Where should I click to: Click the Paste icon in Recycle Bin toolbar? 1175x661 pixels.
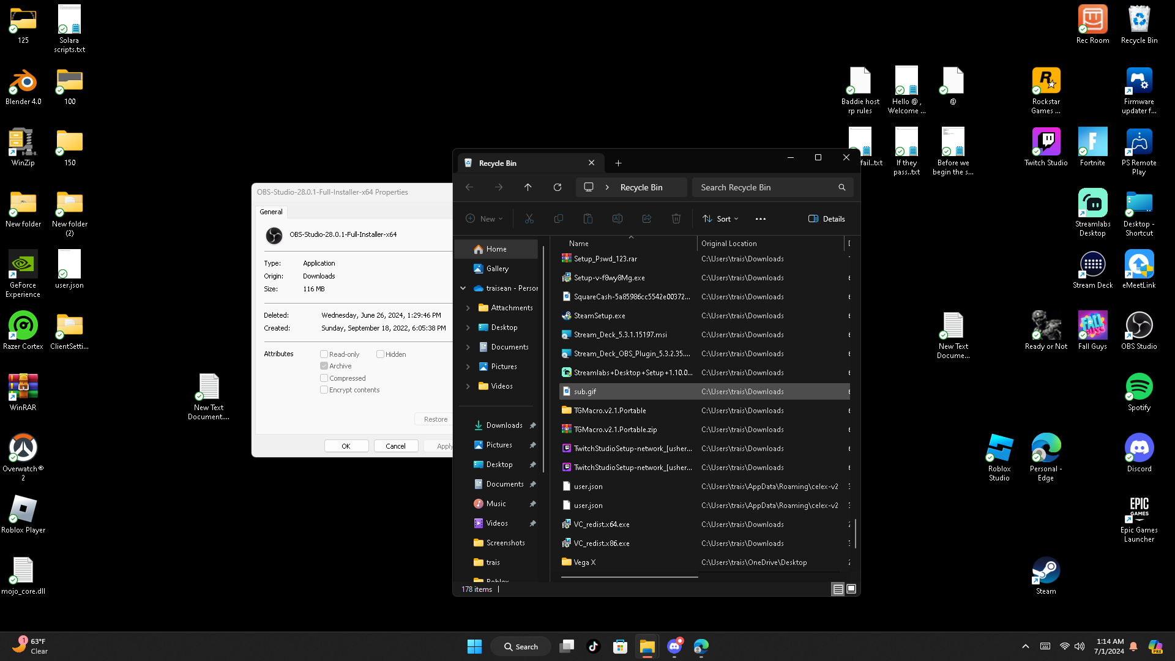[588, 218]
